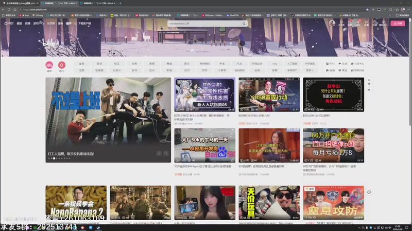Viewport: 412px width, 231px height.
Task: Open the 天价玩具 video thumbnail
Action: click(x=269, y=203)
